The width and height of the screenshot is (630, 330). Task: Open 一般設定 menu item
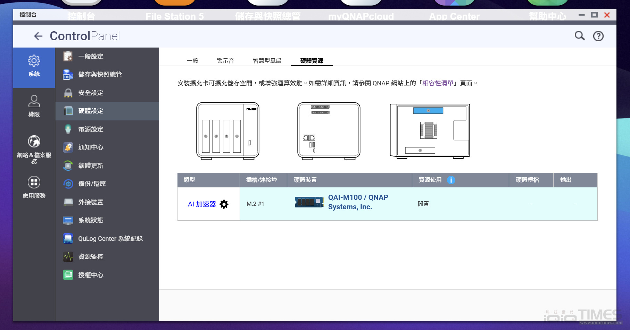point(107,56)
